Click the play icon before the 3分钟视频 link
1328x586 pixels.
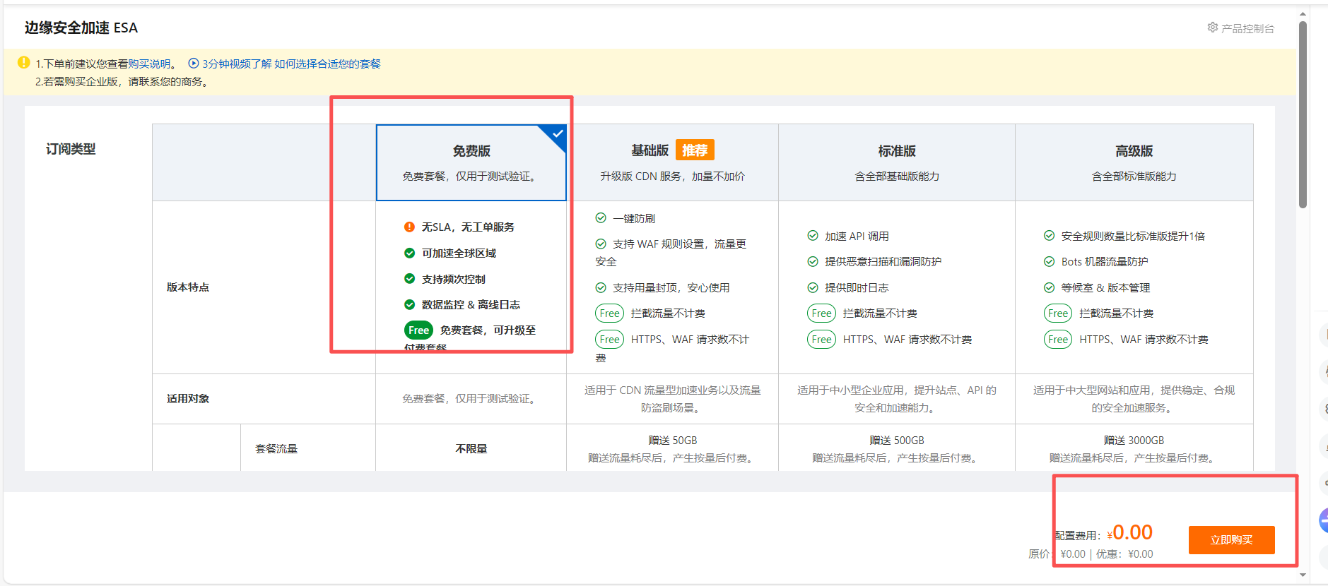point(194,64)
